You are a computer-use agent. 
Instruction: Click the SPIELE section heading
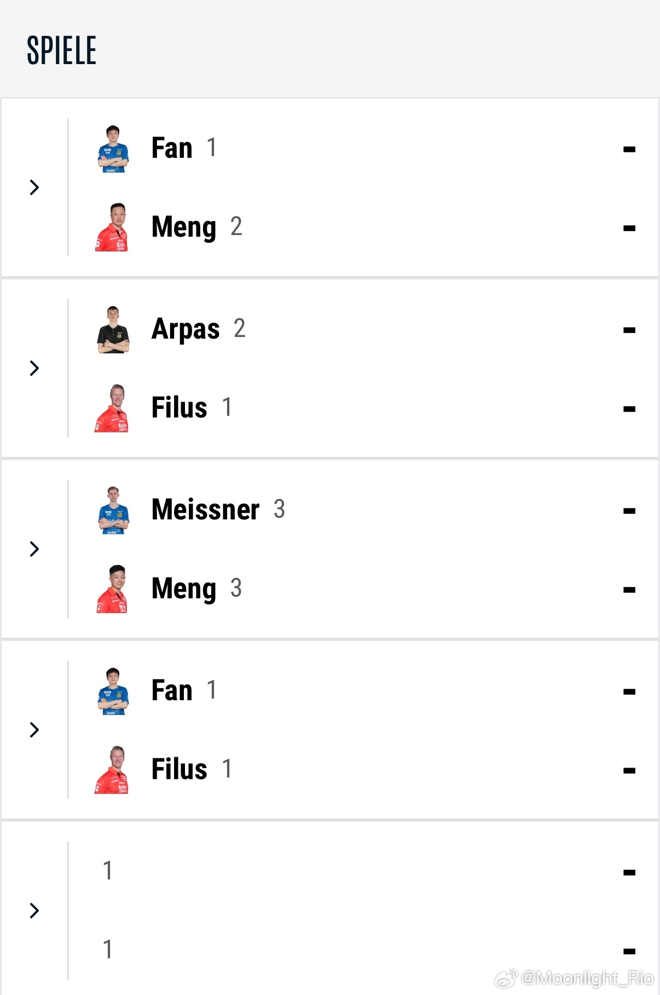click(62, 50)
